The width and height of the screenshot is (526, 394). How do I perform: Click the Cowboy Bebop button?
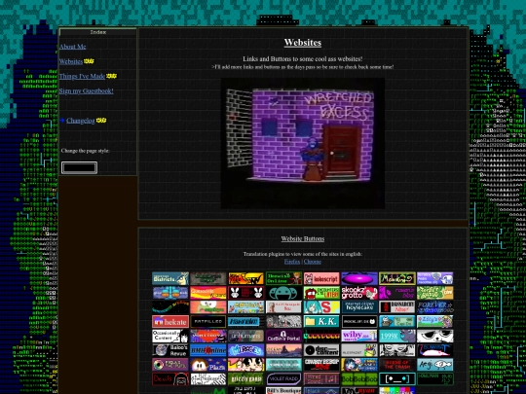pyautogui.click(x=321, y=365)
